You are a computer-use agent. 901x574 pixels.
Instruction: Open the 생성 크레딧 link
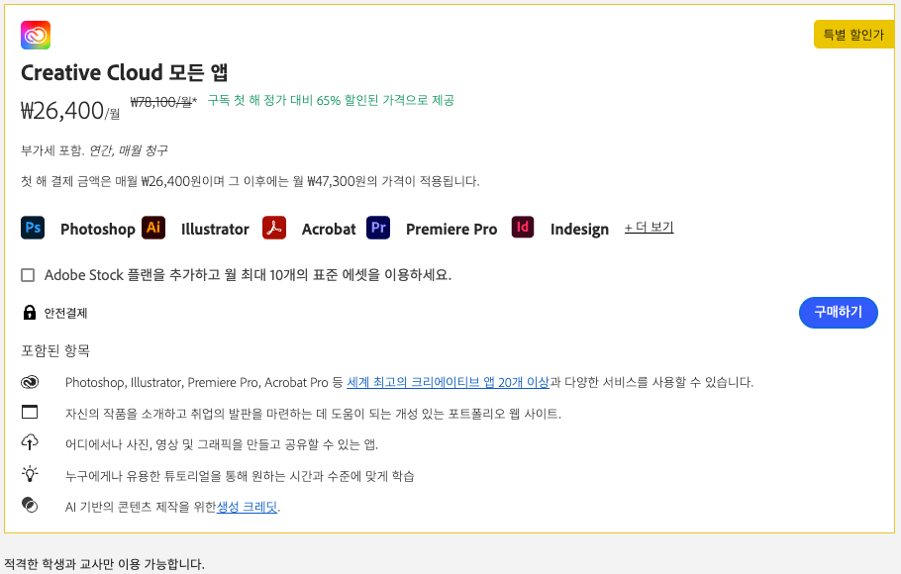coord(248,507)
